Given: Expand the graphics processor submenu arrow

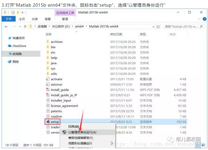Looking at the screenshot, I should (x=112, y=143).
